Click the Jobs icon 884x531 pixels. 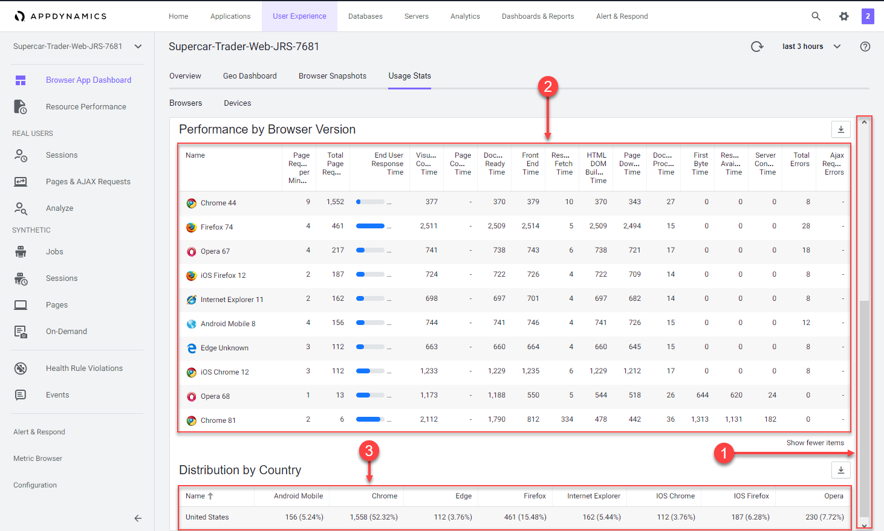pos(21,252)
